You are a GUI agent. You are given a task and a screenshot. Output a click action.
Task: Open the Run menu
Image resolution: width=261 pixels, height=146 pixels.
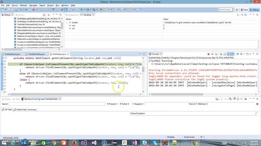tap(58, 5)
